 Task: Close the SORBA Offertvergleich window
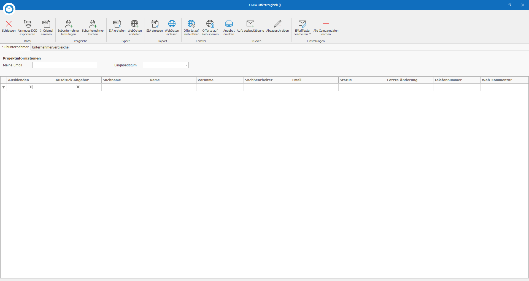522,5
